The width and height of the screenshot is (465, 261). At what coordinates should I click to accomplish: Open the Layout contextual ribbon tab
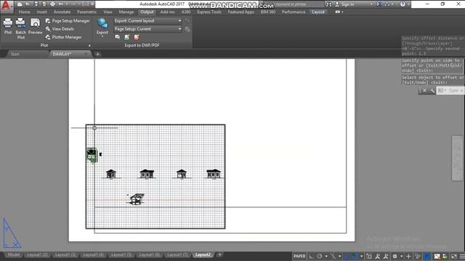tap(318, 12)
